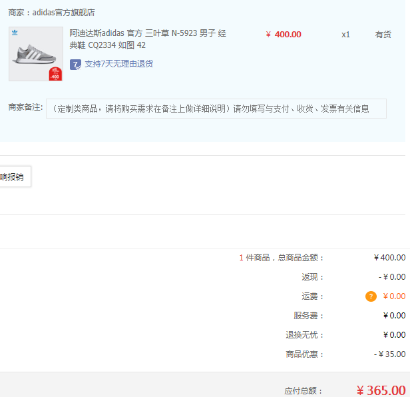Click the 应付总额 label
The height and width of the screenshot is (397, 410).
click(x=304, y=391)
